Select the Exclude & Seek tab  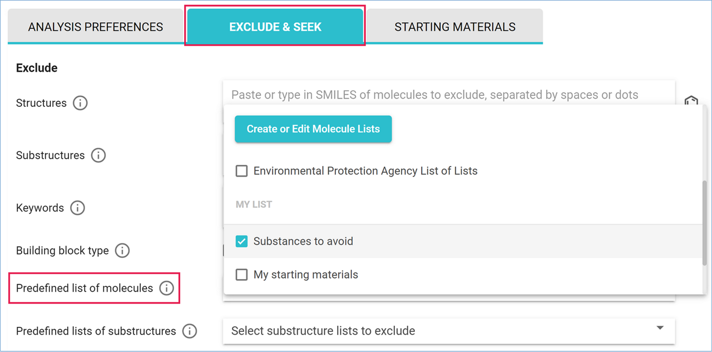click(x=275, y=27)
